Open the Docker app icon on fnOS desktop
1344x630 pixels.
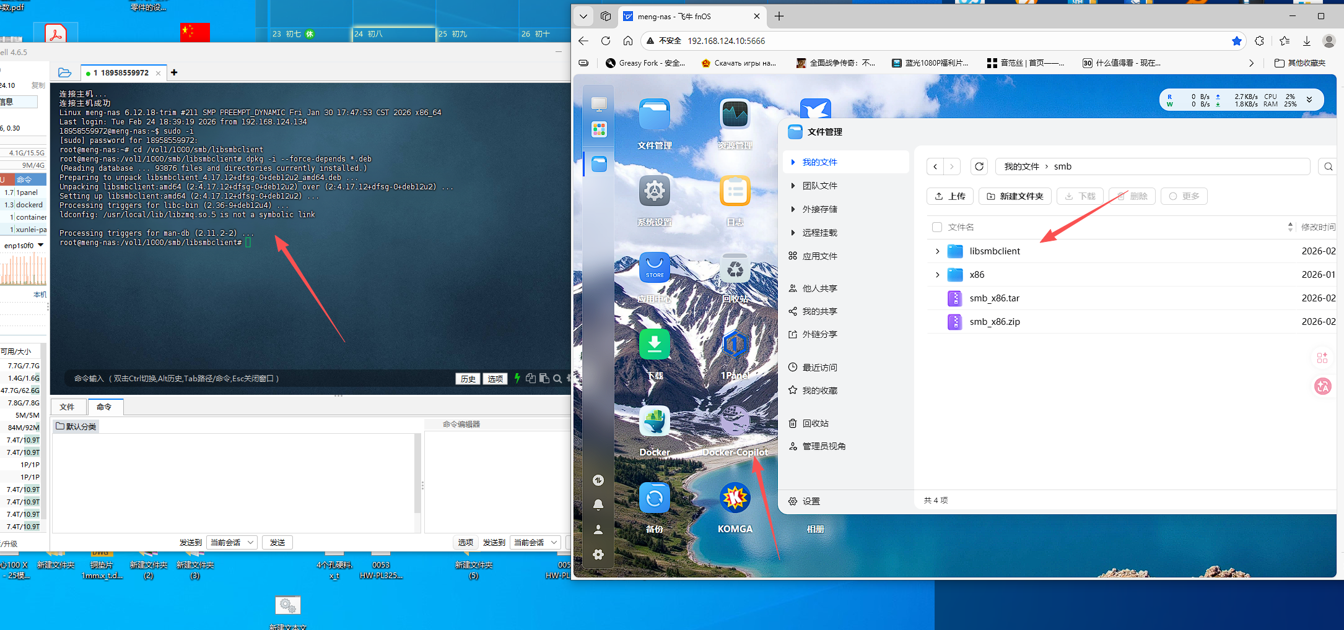point(654,422)
